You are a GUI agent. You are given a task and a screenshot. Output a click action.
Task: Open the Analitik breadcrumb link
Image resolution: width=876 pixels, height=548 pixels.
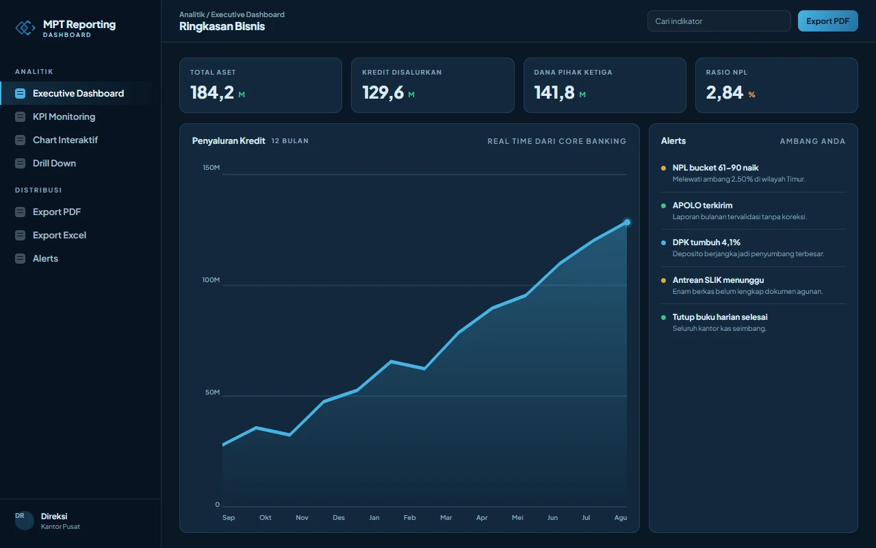[x=192, y=14]
